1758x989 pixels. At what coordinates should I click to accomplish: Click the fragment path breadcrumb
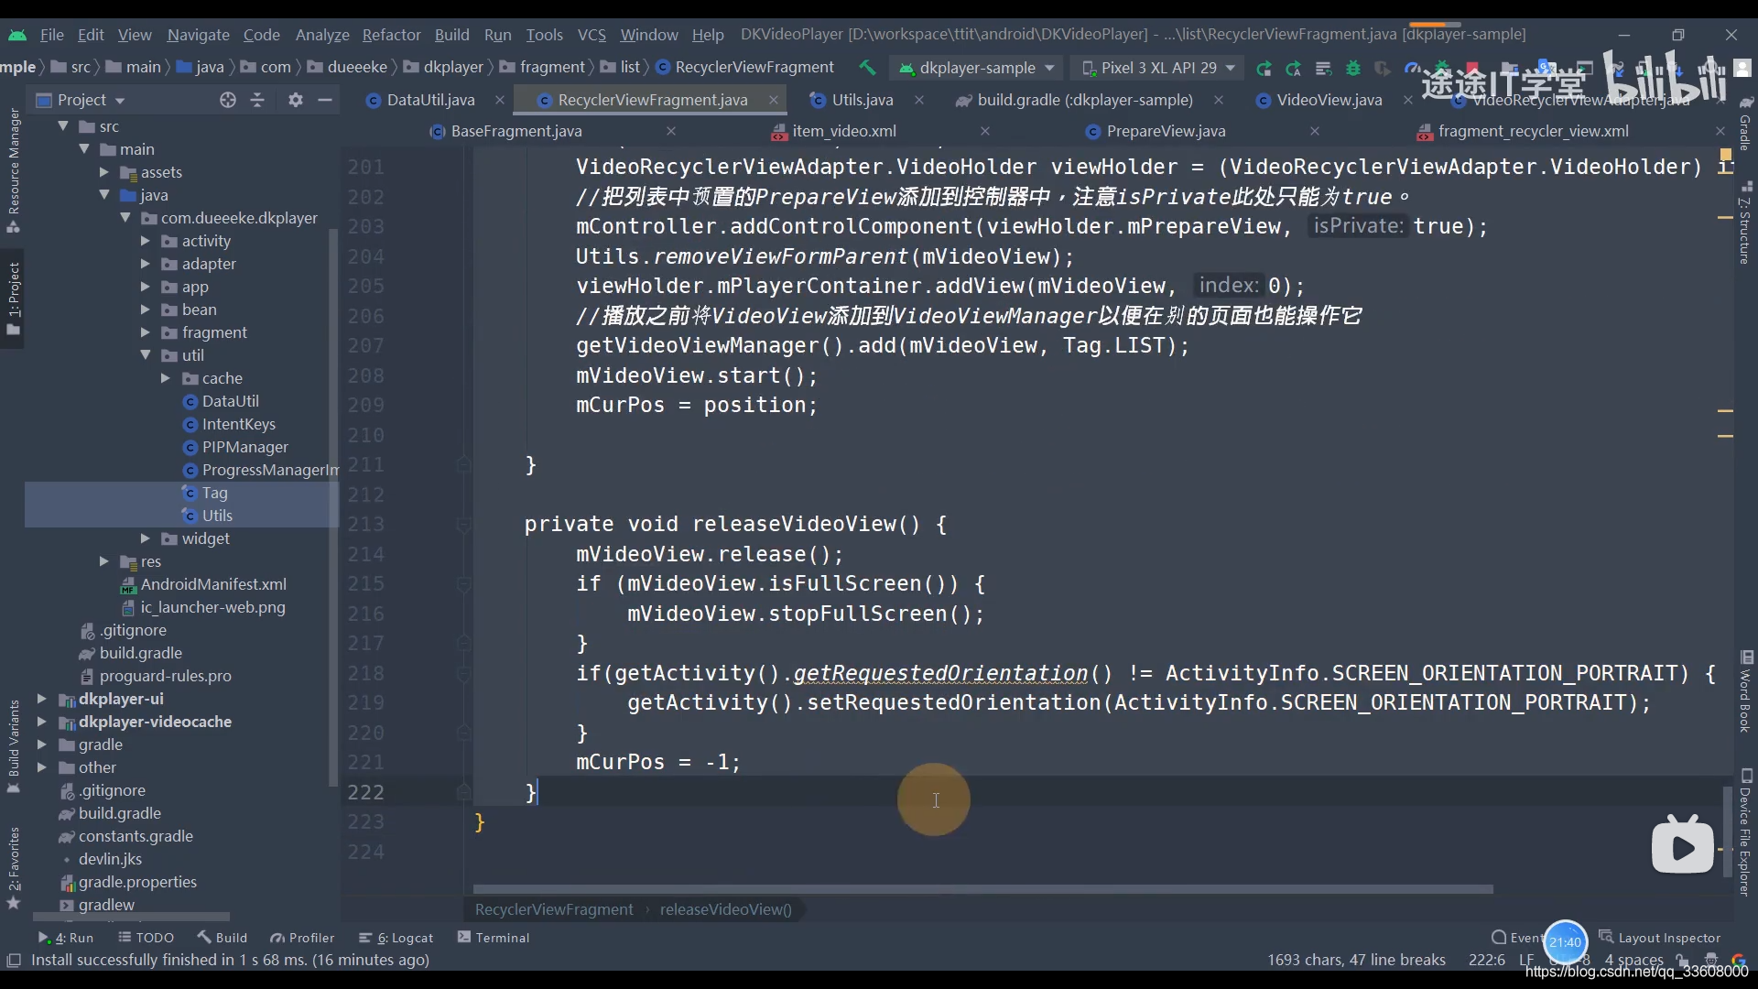tap(542, 67)
